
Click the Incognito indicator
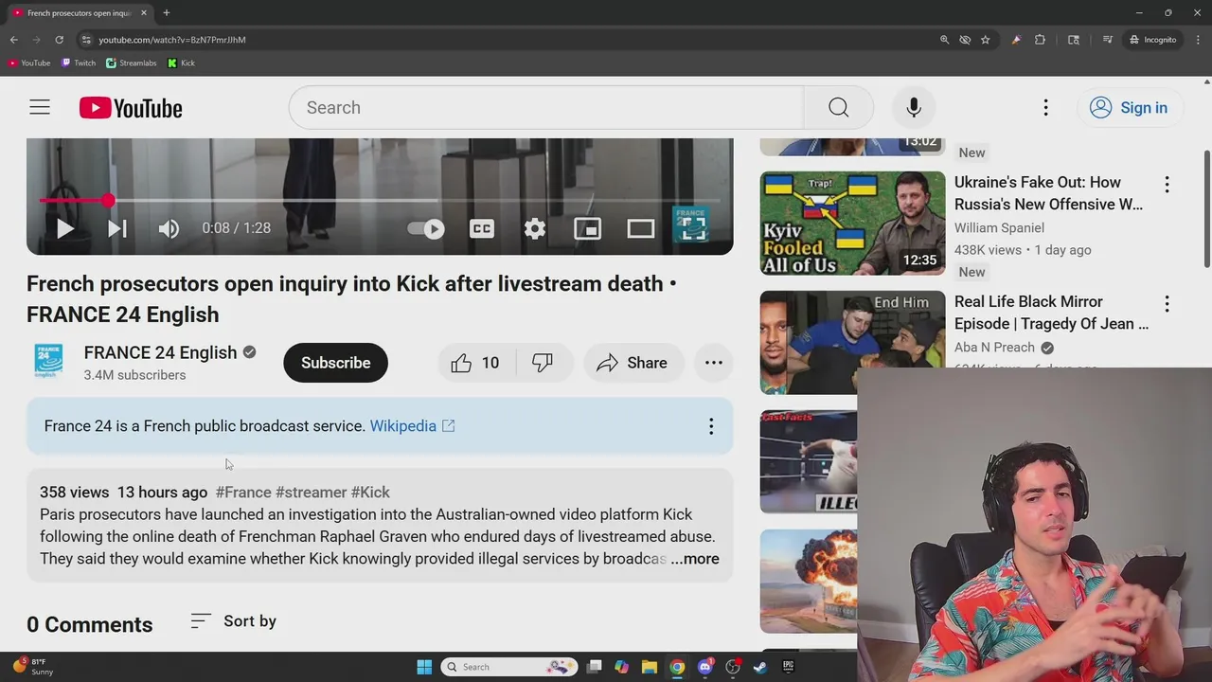pos(1152,40)
